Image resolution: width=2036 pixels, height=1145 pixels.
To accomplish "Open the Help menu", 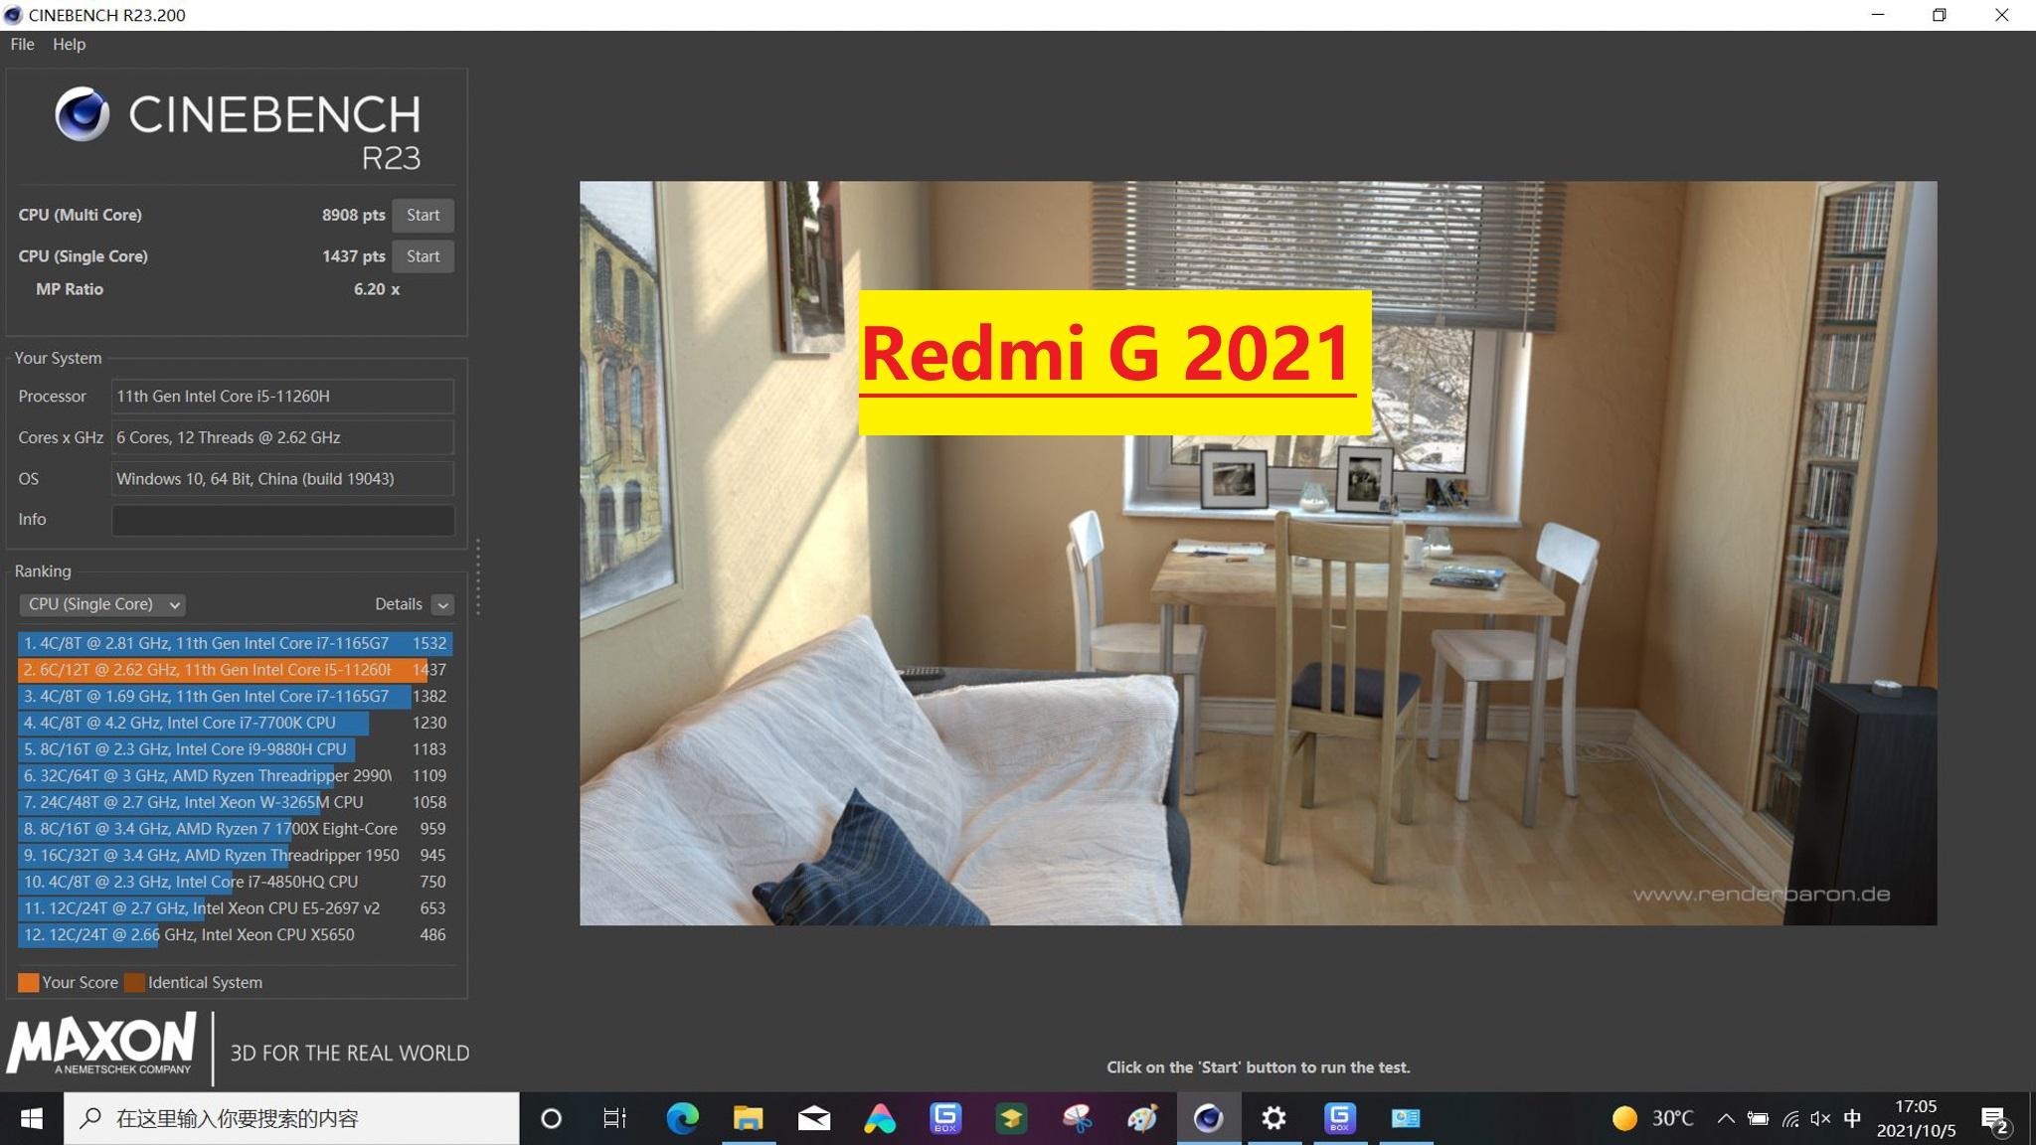I will click(69, 44).
